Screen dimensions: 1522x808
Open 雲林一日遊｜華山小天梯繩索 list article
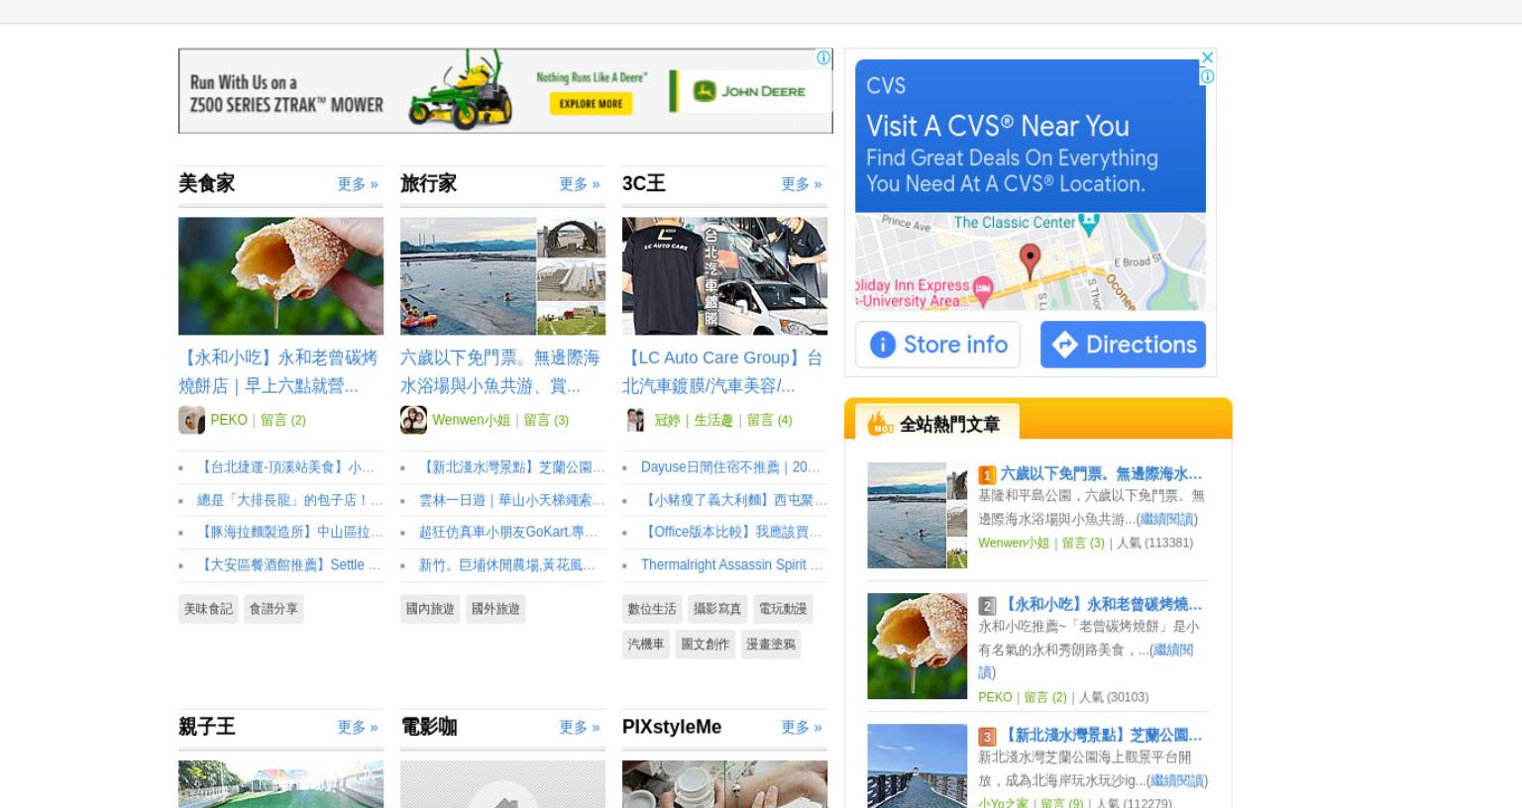(511, 500)
